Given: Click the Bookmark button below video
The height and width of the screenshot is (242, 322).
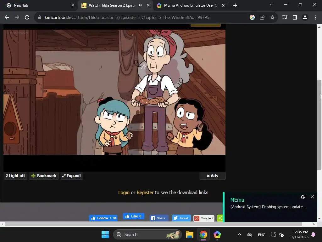Looking at the screenshot, I should (x=44, y=176).
